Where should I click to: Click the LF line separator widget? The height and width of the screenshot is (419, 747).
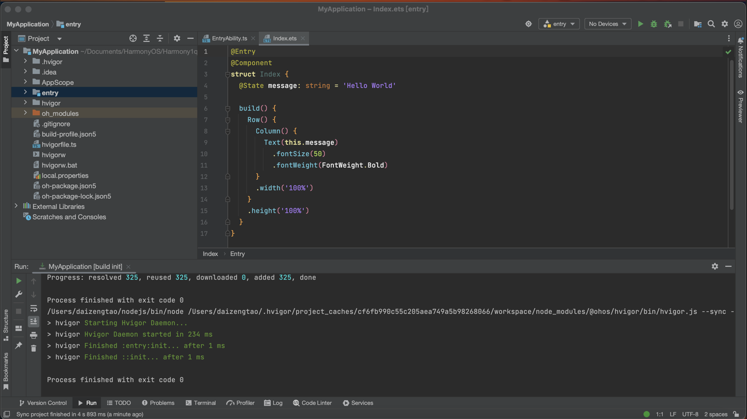[673, 414]
